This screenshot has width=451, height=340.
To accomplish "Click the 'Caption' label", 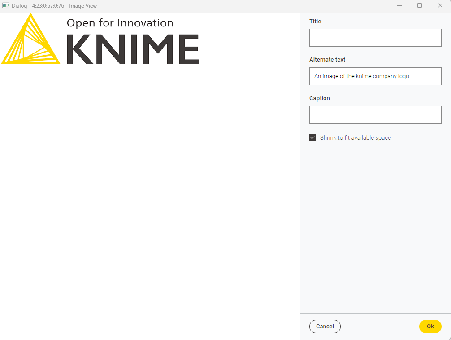I will (320, 98).
